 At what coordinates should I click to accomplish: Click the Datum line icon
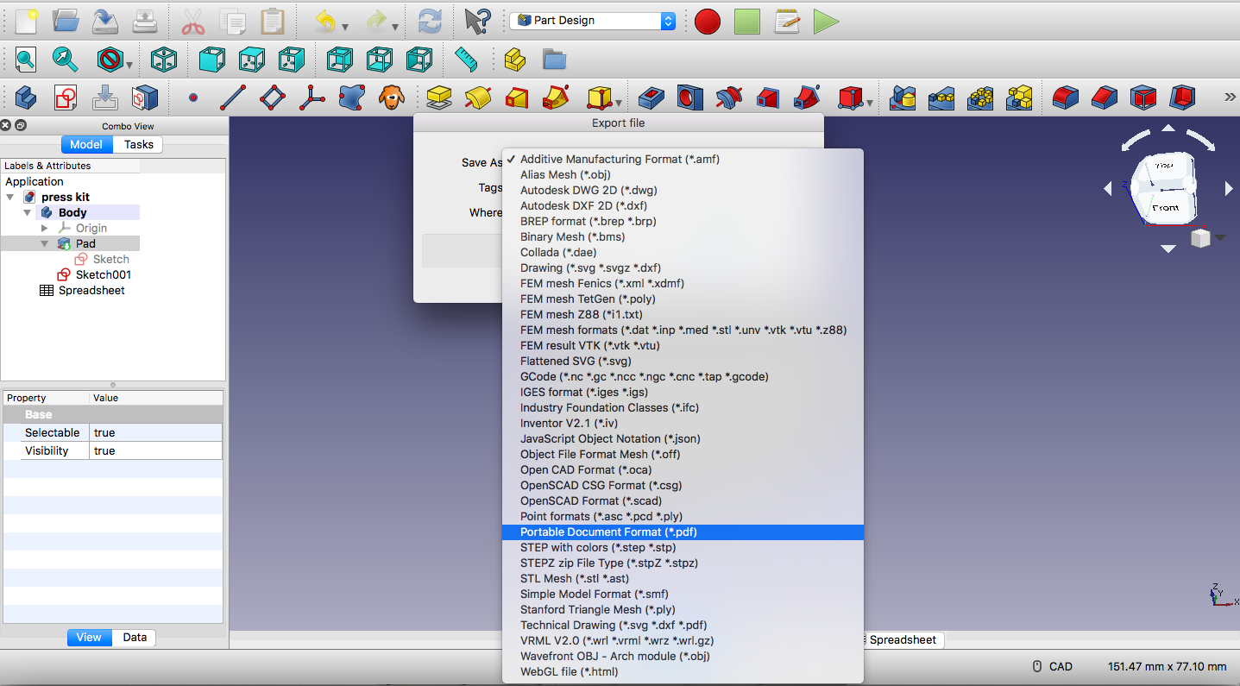click(233, 98)
